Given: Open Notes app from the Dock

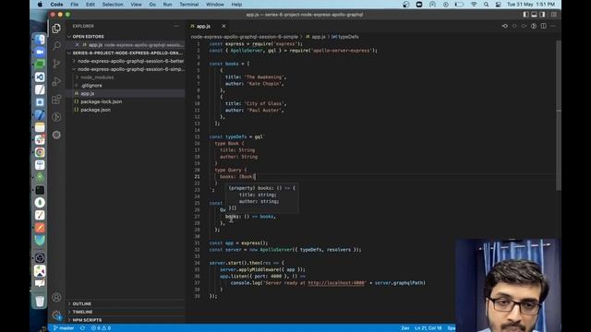Looking at the screenshot, I should pyautogui.click(x=40, y=127).
